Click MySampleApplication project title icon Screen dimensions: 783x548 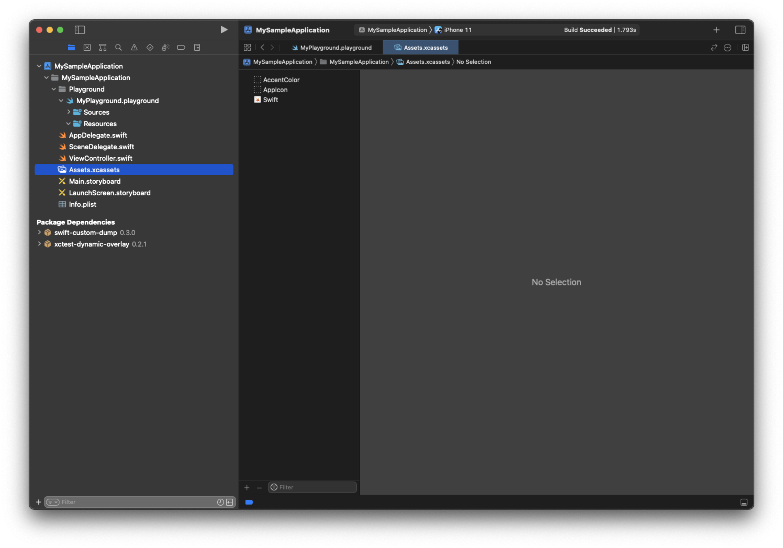(248, 30)
